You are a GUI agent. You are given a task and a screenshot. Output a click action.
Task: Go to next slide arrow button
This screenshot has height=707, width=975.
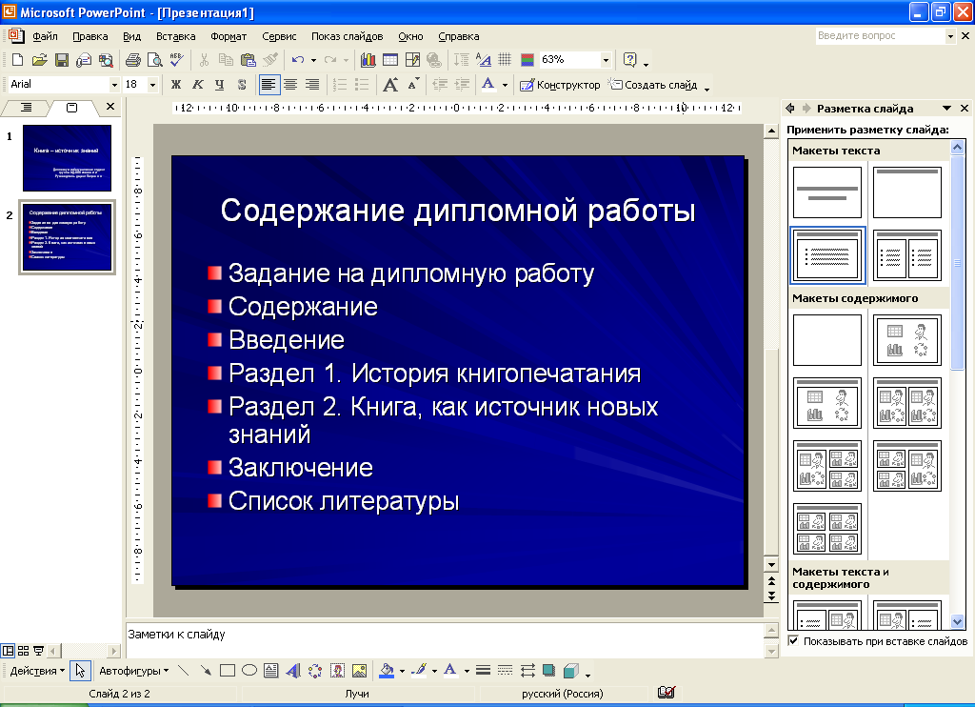click(x=771, y=596)
